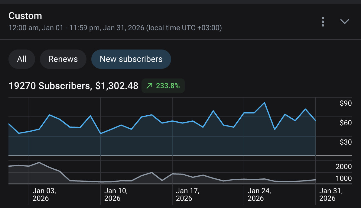361x208 pixels.
Task: Collapse the Custom period chevron
Action: point(345,22)
